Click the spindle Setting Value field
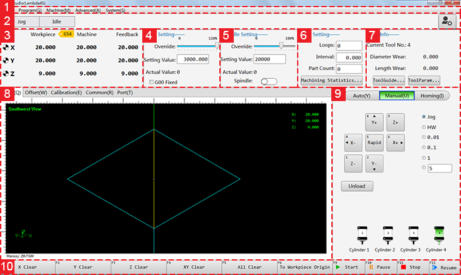The image size is (461, 275). pyautogui.click(x=269, y=59)
